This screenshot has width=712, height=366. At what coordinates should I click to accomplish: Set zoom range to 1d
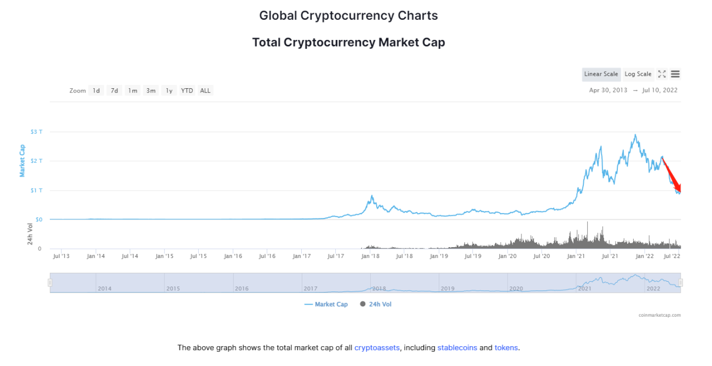click(x=96, y=90)
